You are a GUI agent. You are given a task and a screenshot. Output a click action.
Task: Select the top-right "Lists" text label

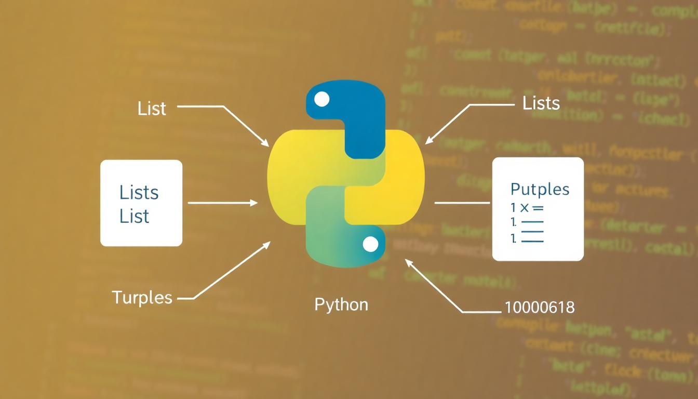[x=541, y=103]
